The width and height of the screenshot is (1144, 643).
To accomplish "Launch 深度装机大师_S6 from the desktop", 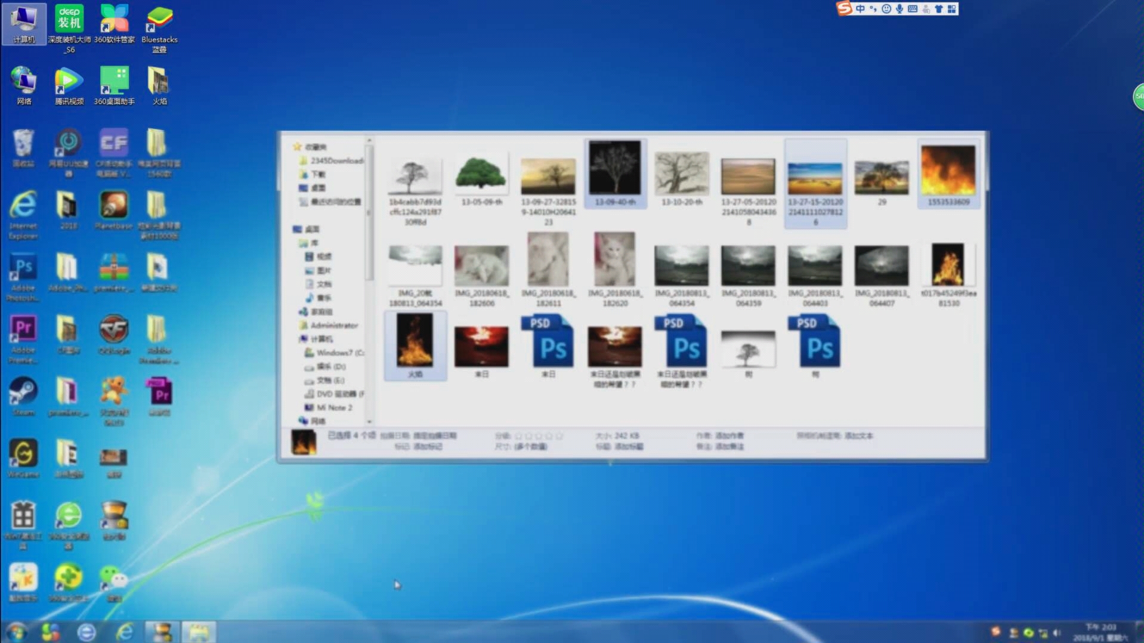I will [x=69, y=28].
